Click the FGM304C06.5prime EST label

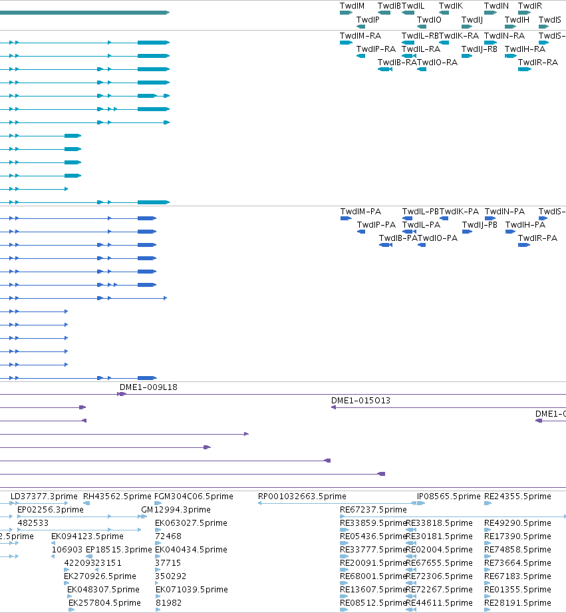point(194,496)
